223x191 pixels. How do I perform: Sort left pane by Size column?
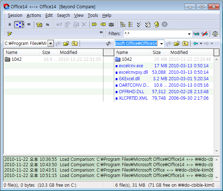[49, 53]
